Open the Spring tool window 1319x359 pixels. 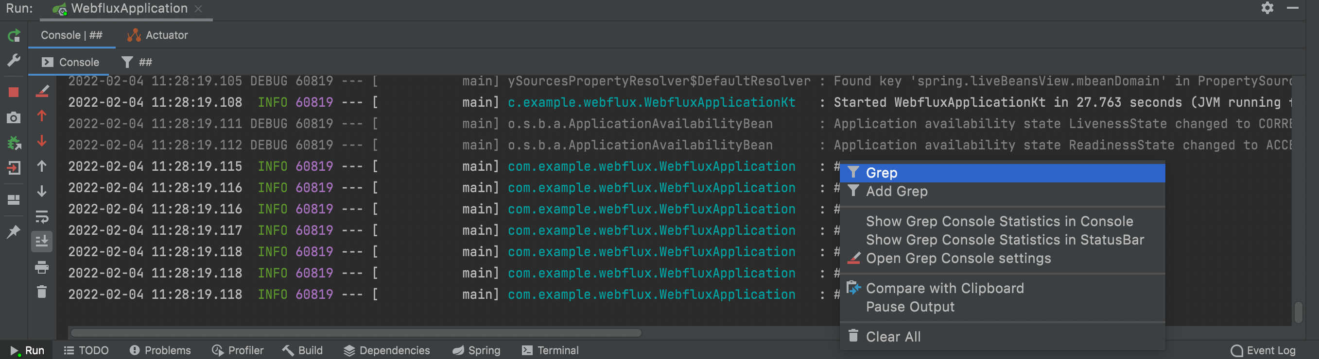[476, 350]
